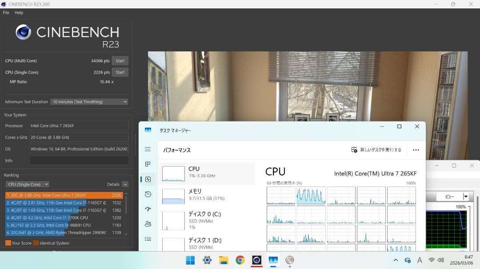Open the ビュー view dropdown arrow

click(466, 196)
